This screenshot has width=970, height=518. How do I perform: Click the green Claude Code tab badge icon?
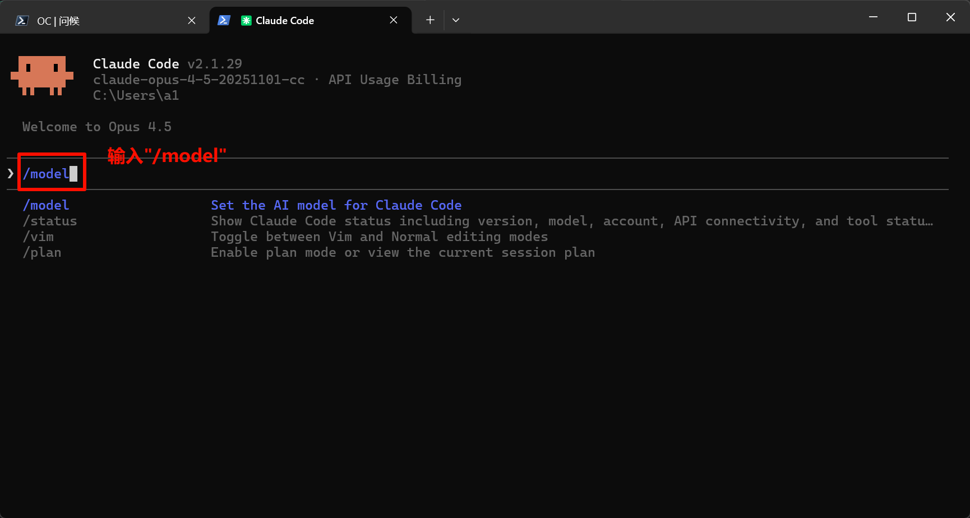click(246, 21)
